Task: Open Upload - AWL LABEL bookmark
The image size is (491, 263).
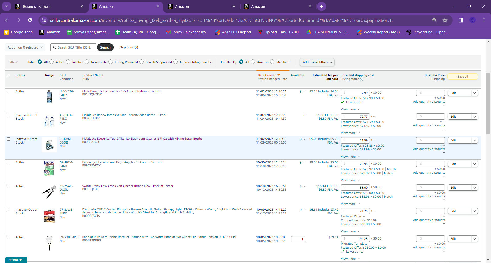Action: [279, 32]
